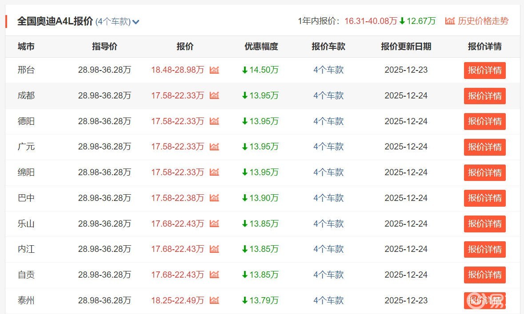Select the city name 成都
524x314 pixels.
(26, 96)
